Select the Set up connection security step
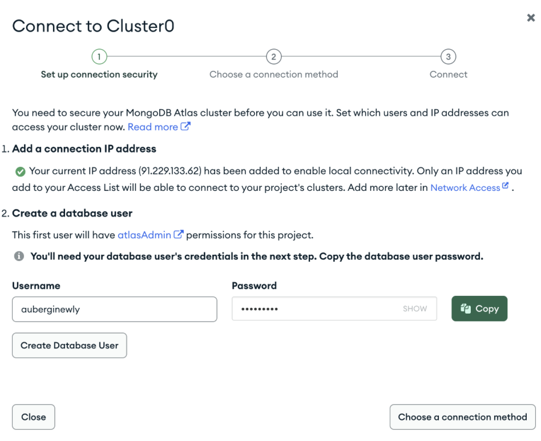The width and height of the screenshot is (541, 441). click(99, 75)
